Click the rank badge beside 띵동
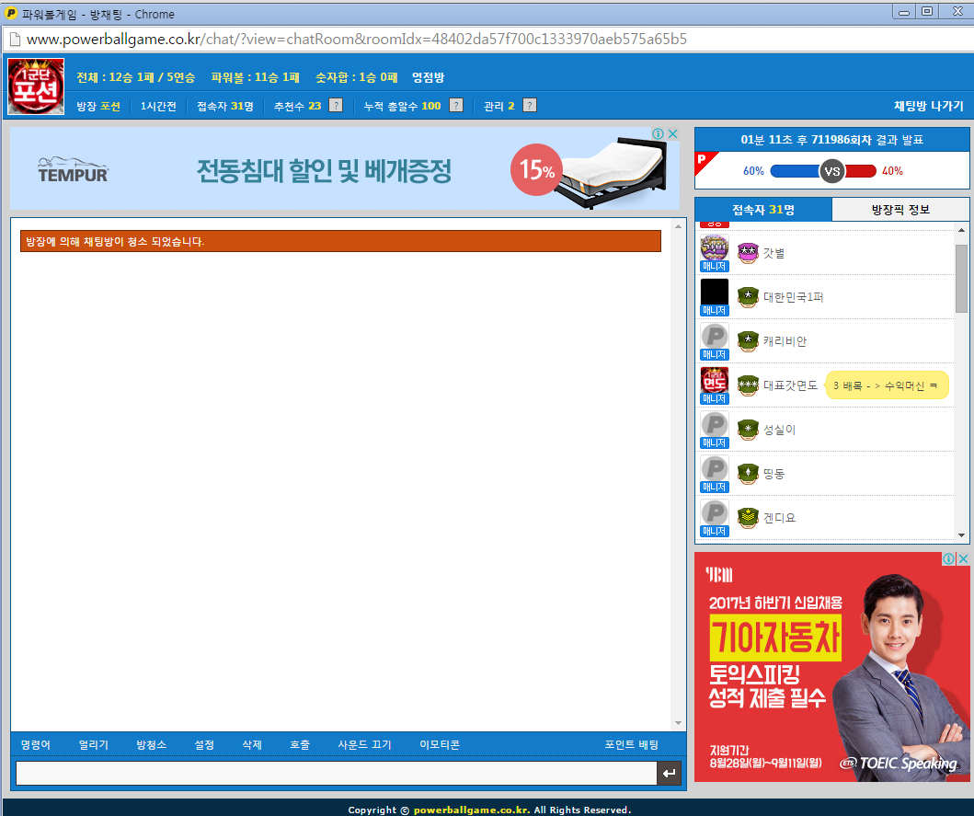 748,474
